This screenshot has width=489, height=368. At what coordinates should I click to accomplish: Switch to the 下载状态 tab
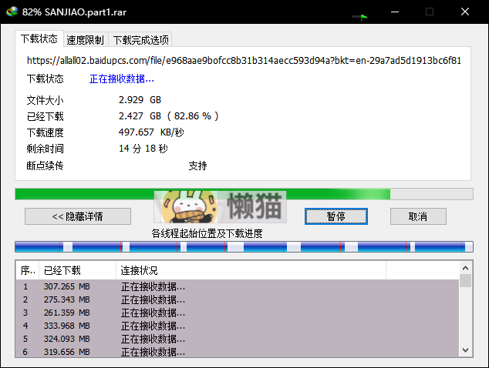[39, 39]
